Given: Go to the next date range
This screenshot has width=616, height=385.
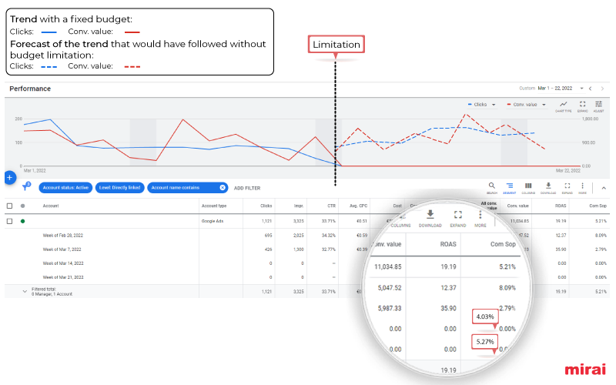Looking at the screenshot, I should [x=602, y=89].
